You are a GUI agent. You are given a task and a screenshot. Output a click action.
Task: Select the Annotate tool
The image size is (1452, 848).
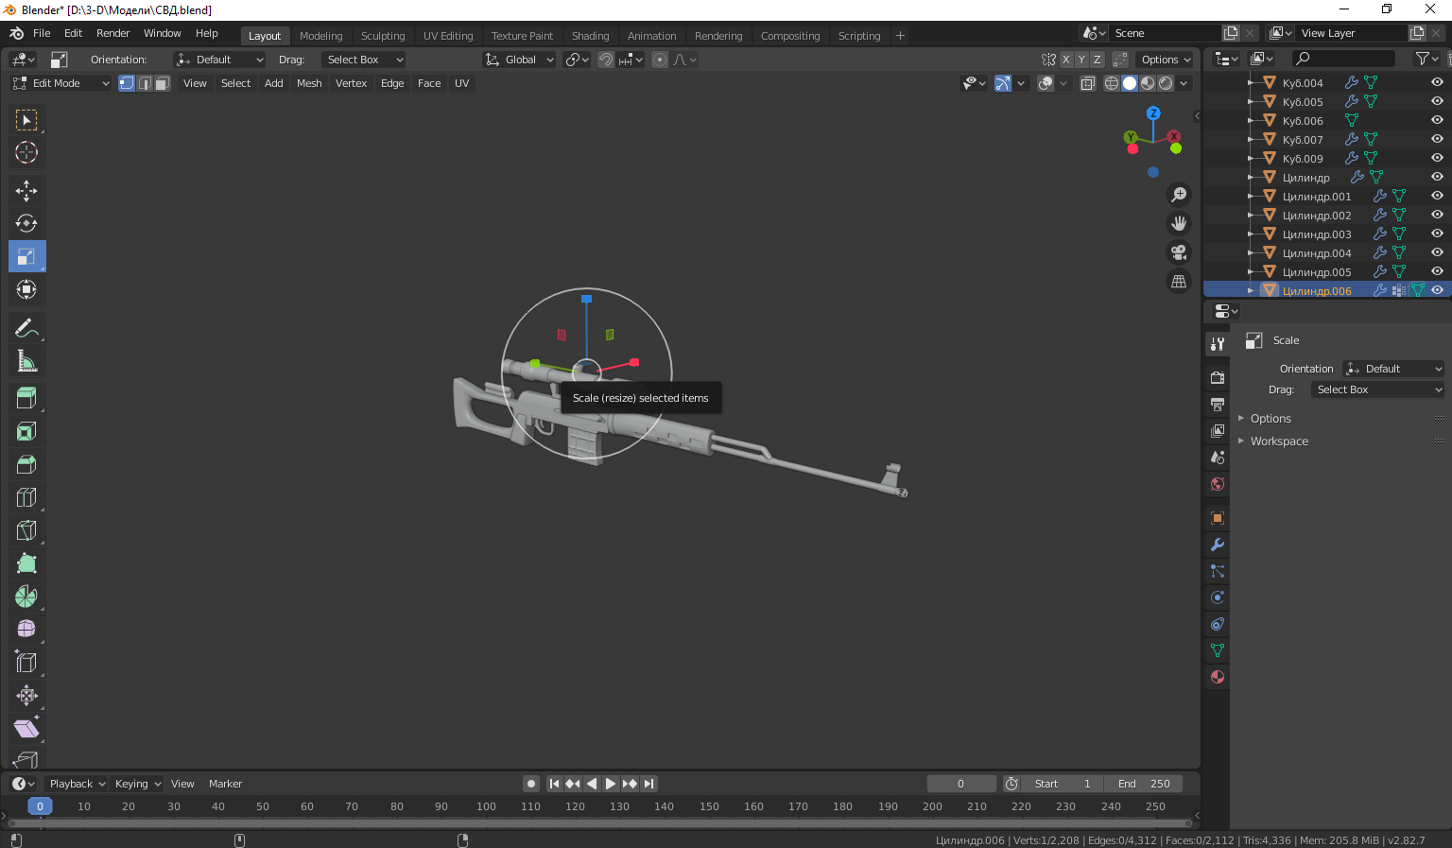point(26,328)
